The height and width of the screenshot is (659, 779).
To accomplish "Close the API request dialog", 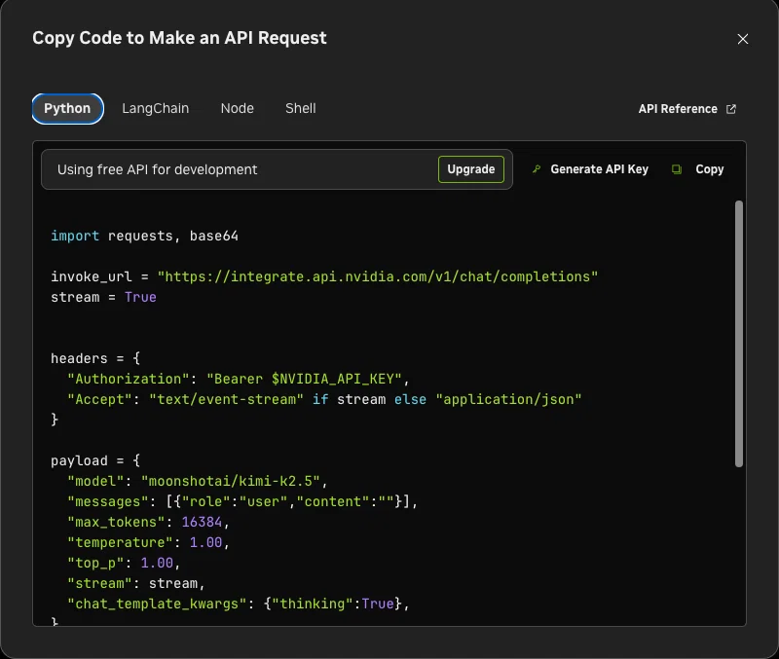I will click(x=743, y=39).
